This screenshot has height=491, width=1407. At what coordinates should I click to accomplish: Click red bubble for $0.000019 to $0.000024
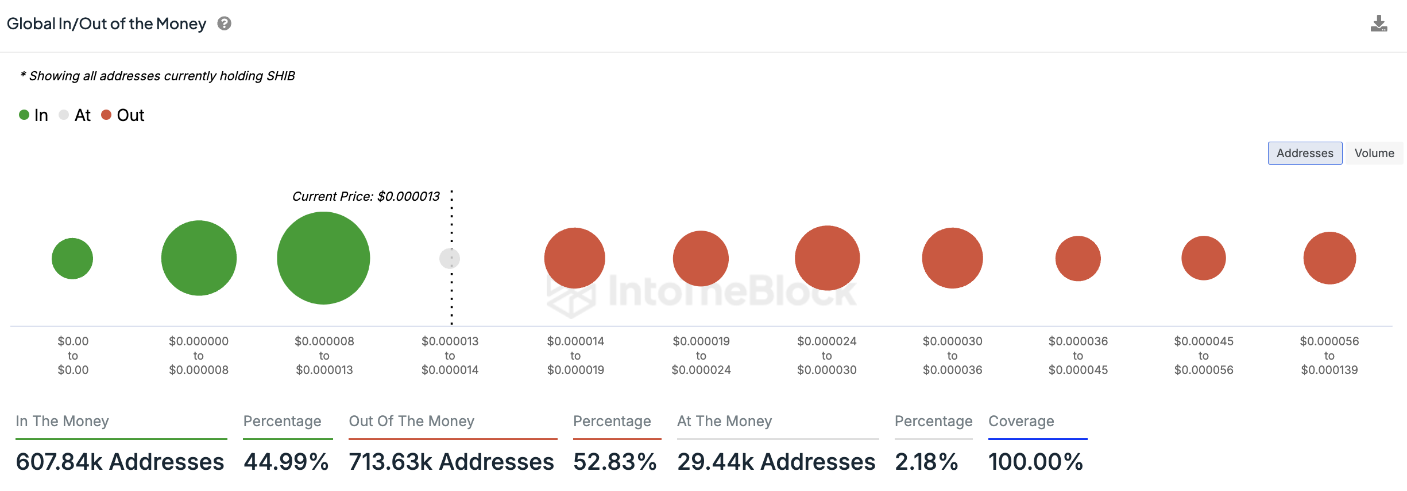pos(701,259)
